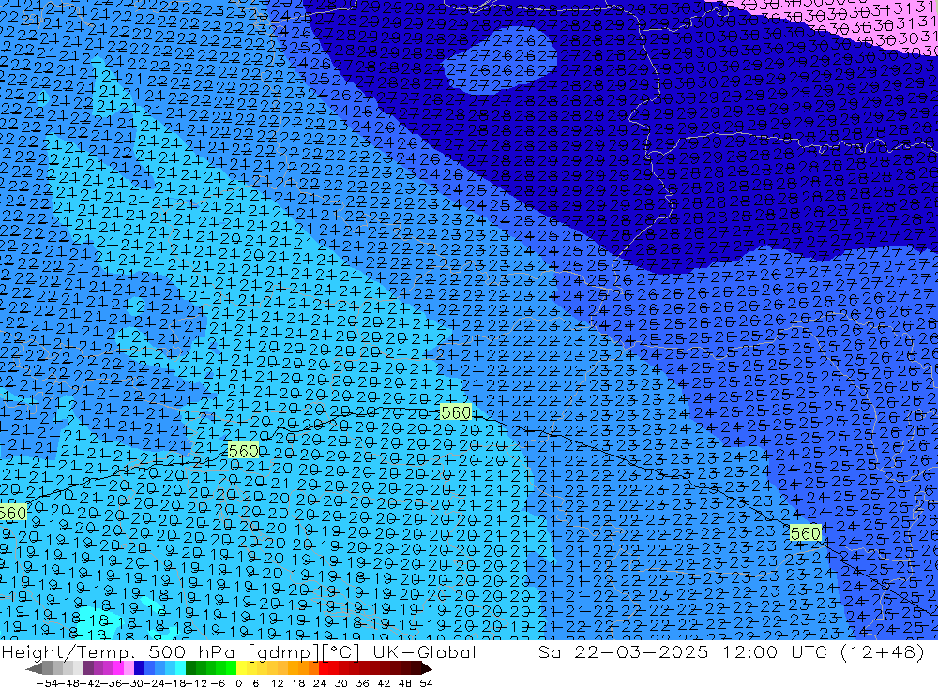The height and width of the screenshot is (687, 938).
Task: Click the 'Sa' weekday abbreviation
Action: click(x=549, y=651)
